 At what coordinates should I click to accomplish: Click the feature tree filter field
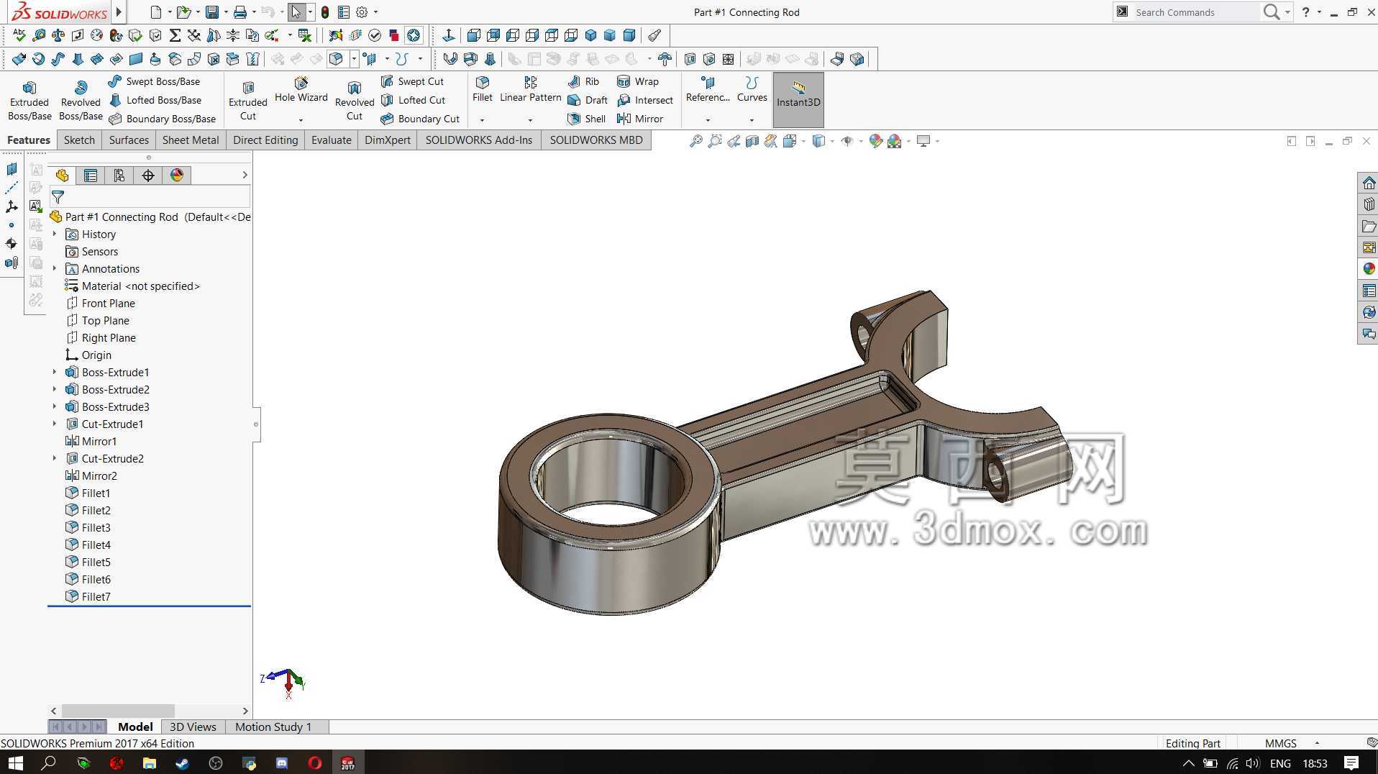150,196
